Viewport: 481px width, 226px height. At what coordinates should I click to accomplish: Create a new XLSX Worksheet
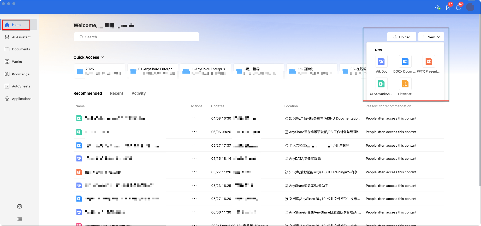click(x=381, y=84)
